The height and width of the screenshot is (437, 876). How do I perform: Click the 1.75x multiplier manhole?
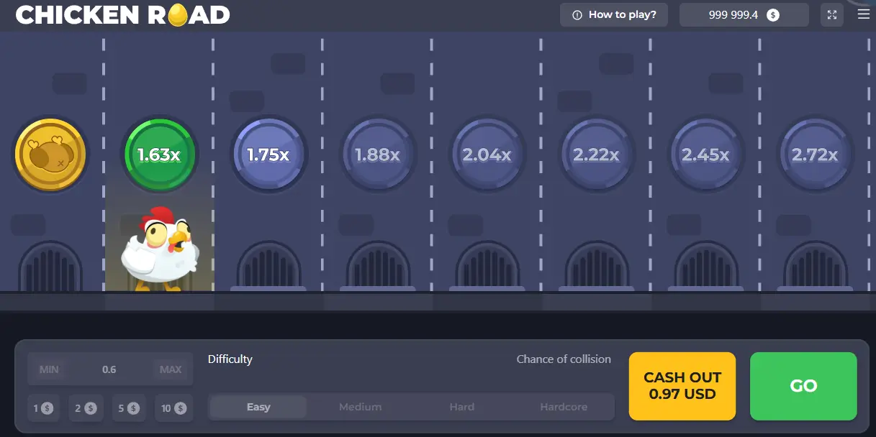point(268,155)
